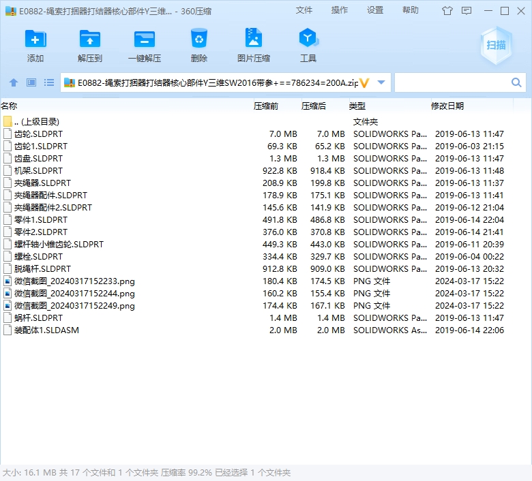Viewport: 532px width, 481px height.
Task: Click file icon of 齿轮.SLDPRT
Action: click(8, 134)
